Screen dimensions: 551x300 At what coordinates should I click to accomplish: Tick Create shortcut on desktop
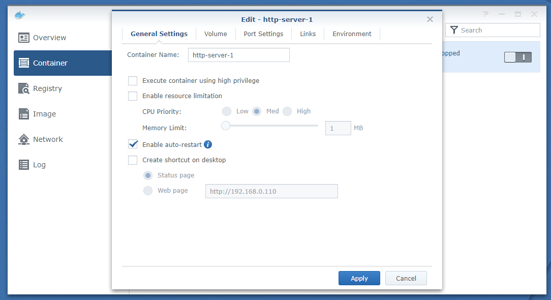point(133,160)
